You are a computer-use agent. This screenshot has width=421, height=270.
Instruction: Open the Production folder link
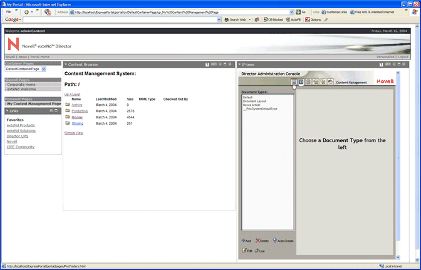click(80, 111)
